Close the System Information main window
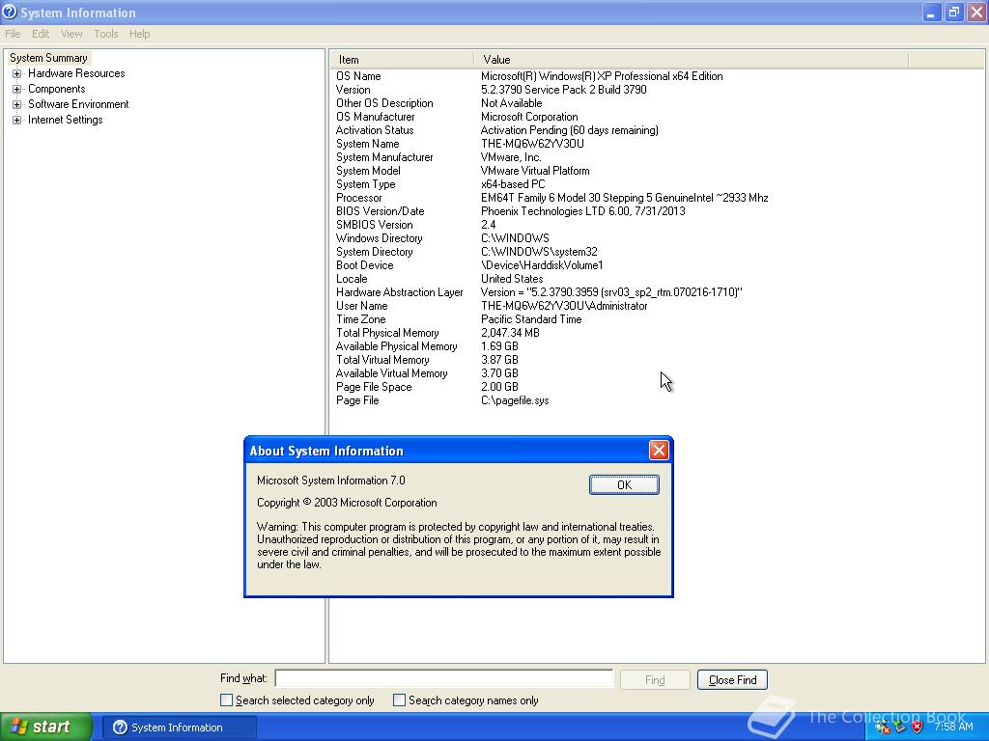This screenshot has width=989, height=741. pos(976,13)
